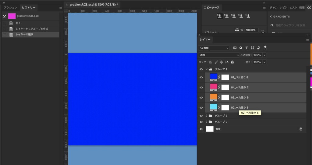Select the gradientRGB.psd history snapshot
This screenshot has height=165, width=312.
[x=30, y=16]
